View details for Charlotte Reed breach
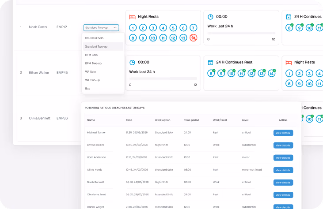The height and width of the screenshot is (209, 323). click(x=283, y=195)
